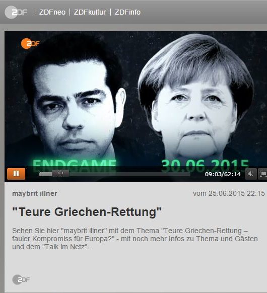Click the ZDF logo in the header

click(x=16, y=12)
